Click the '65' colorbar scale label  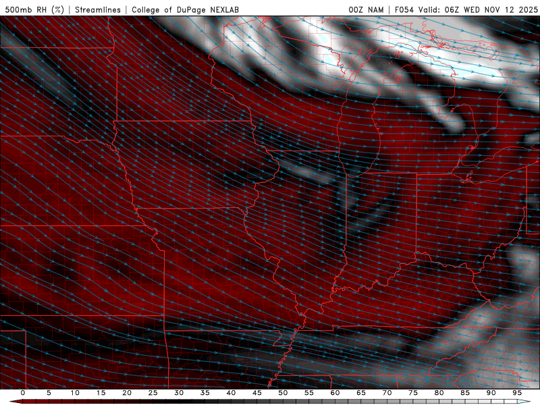[x=361, y=393]
